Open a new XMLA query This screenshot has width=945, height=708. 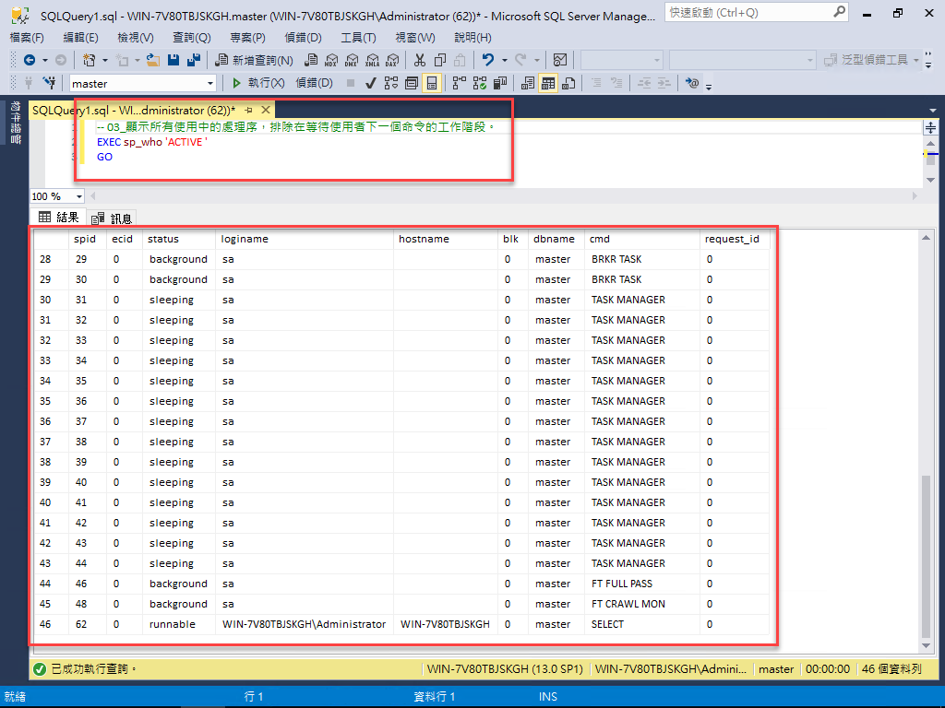coord(373,60)
